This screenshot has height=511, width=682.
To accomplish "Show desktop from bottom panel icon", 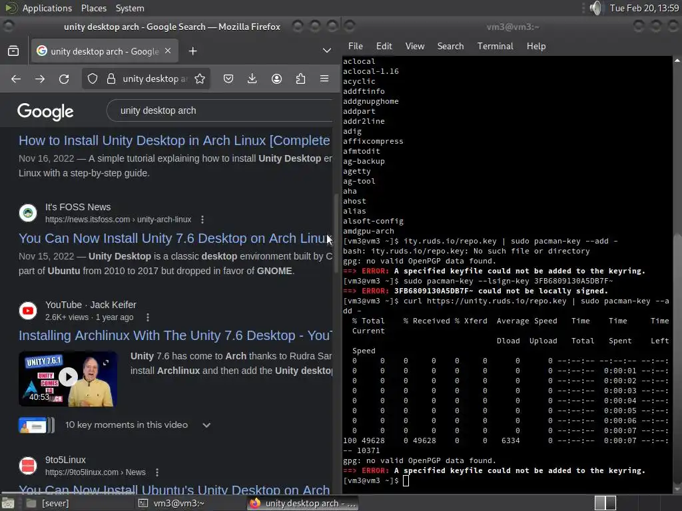I will (8, 503).
